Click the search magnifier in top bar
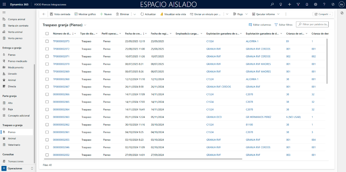Image resolution: width=346 pixels, height=172 pixels. coord(272,5)
